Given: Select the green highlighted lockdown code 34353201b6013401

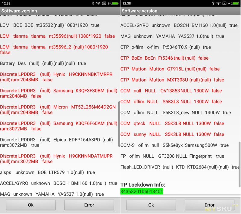Looking at the screenshot, I should 142,191.
